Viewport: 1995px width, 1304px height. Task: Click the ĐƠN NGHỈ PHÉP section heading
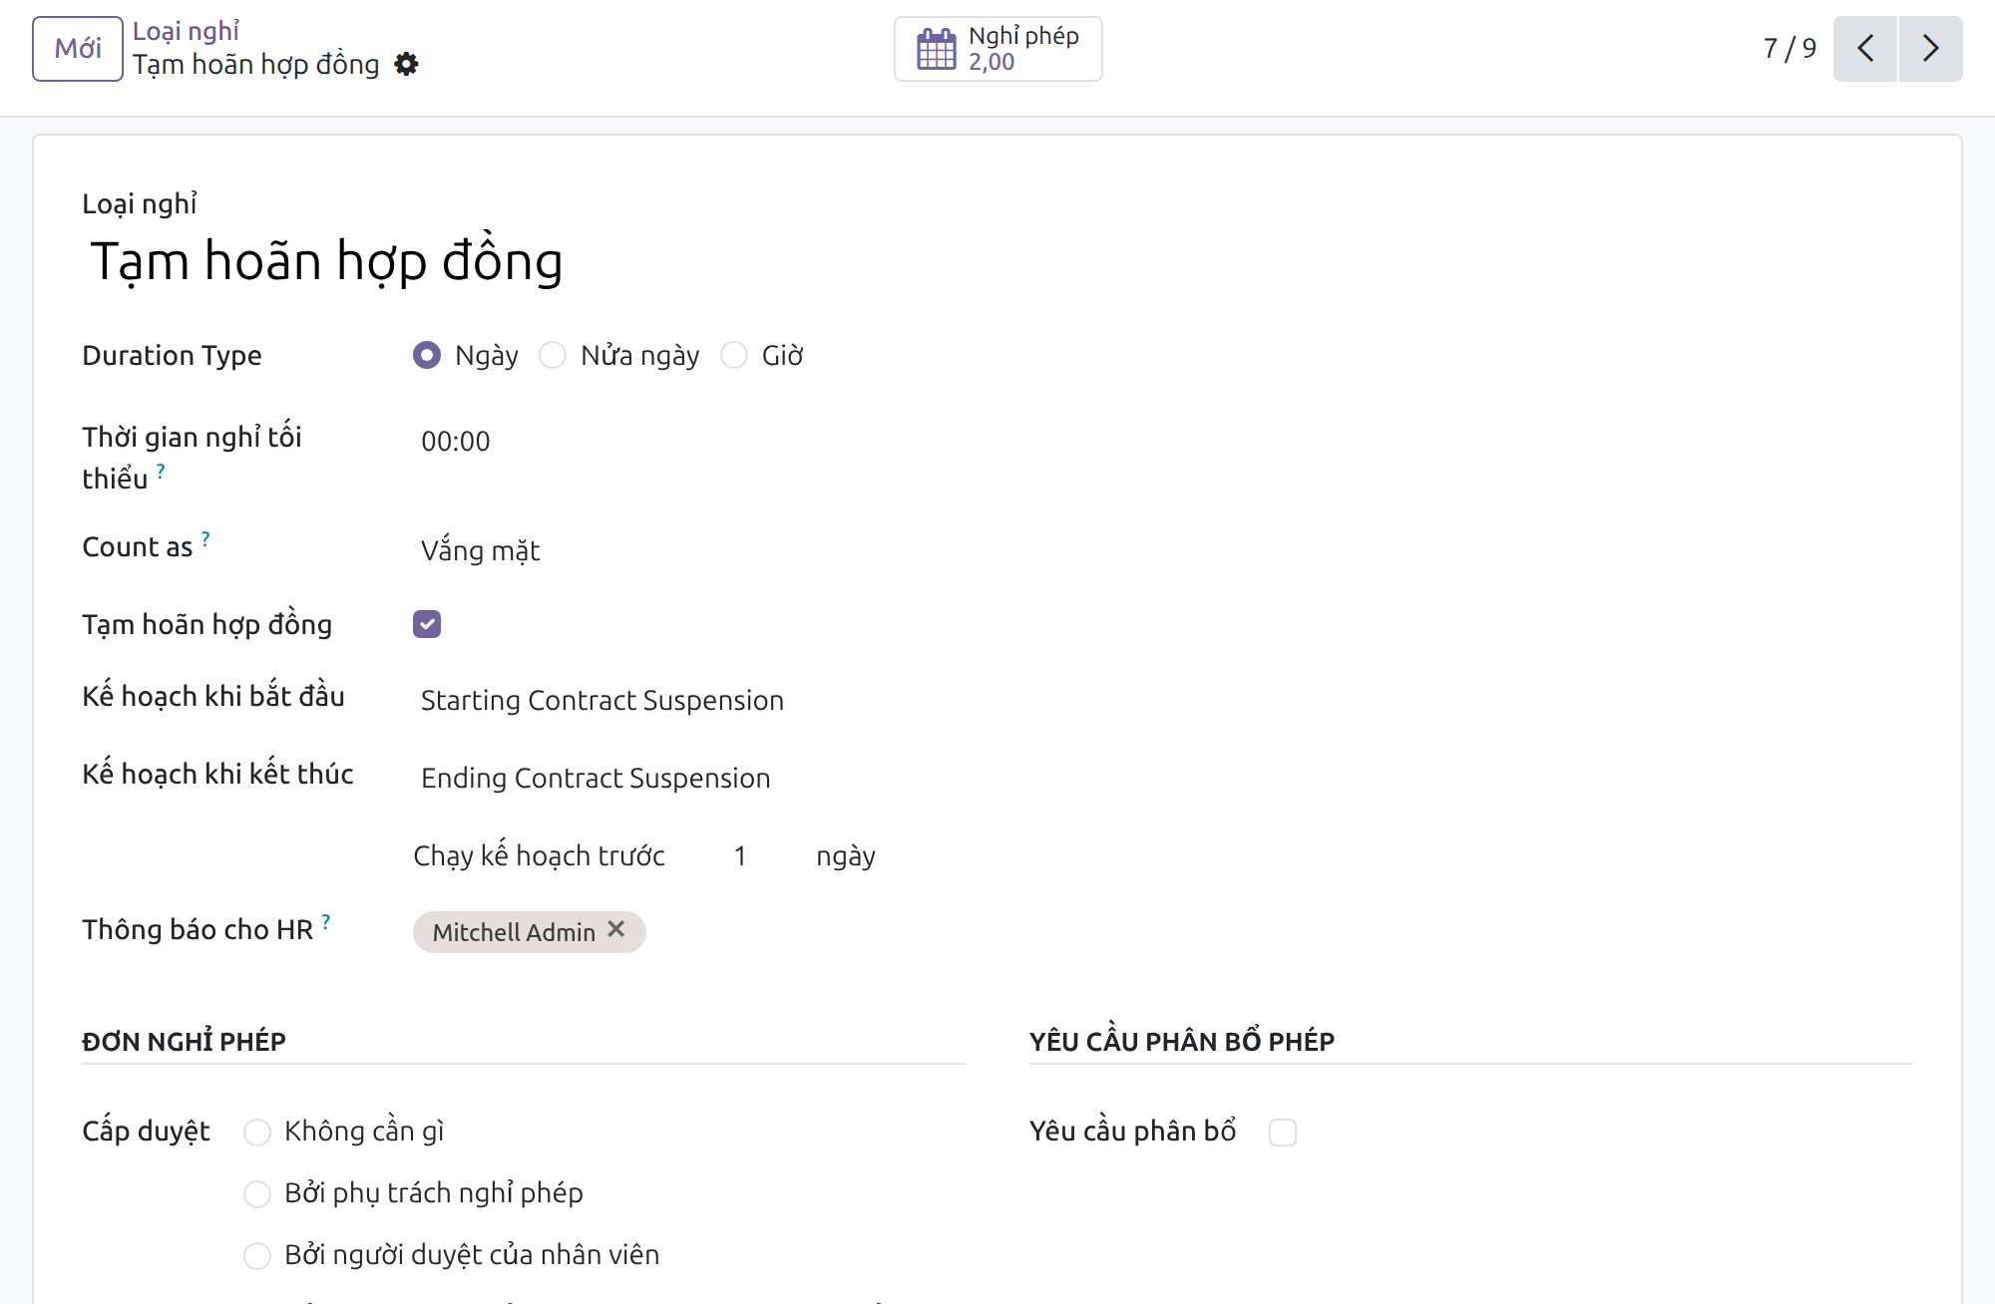184,1042
